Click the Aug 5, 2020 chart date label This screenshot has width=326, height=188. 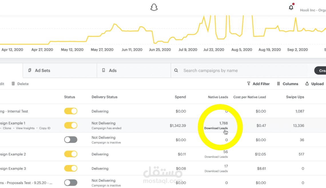click(x=242, y=50)
